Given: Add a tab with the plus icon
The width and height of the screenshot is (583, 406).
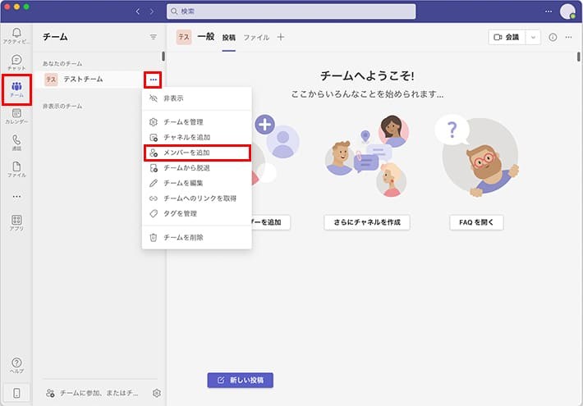Looking at the screenshot, I should tap(281, 37).
